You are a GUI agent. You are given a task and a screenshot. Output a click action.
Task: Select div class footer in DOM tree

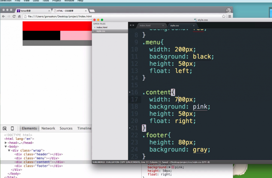(39, 166)
